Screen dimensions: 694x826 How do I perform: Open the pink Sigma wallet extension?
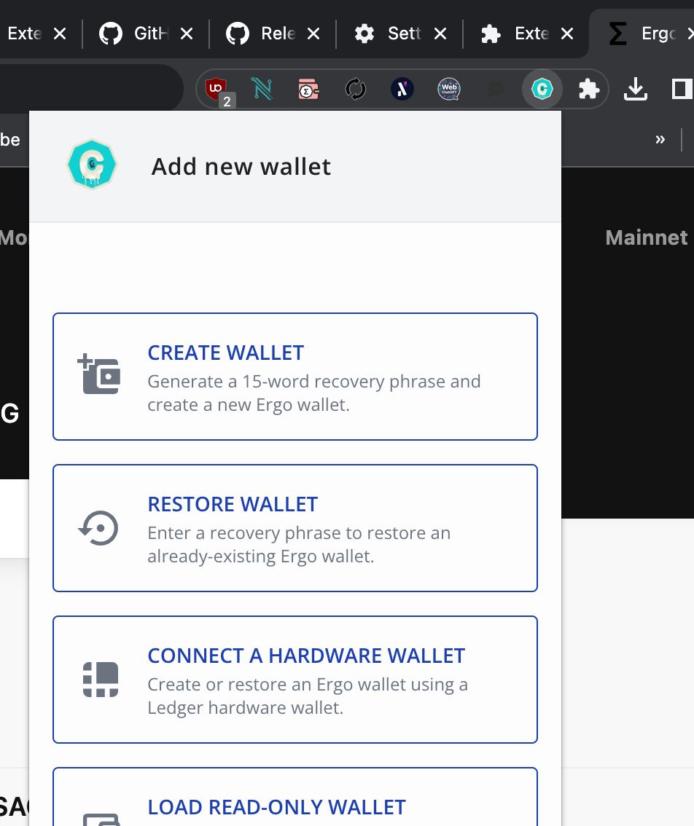[x=308, y=89]
